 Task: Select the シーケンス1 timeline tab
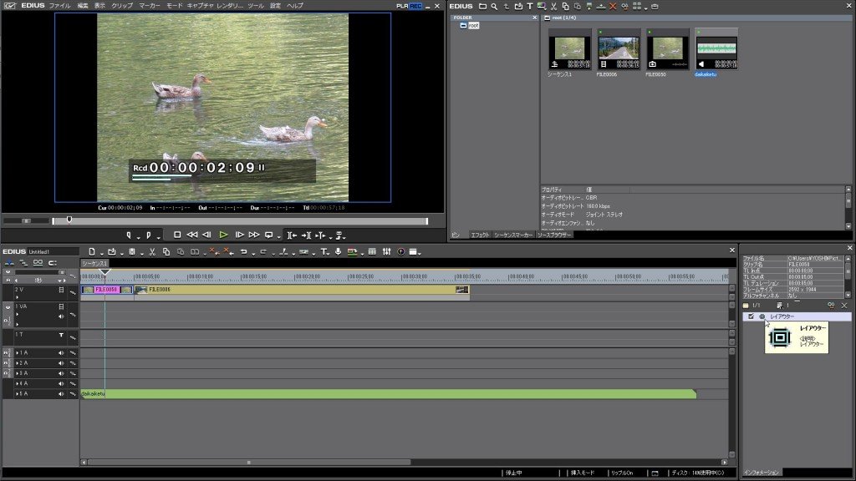(x=94, y=263)
